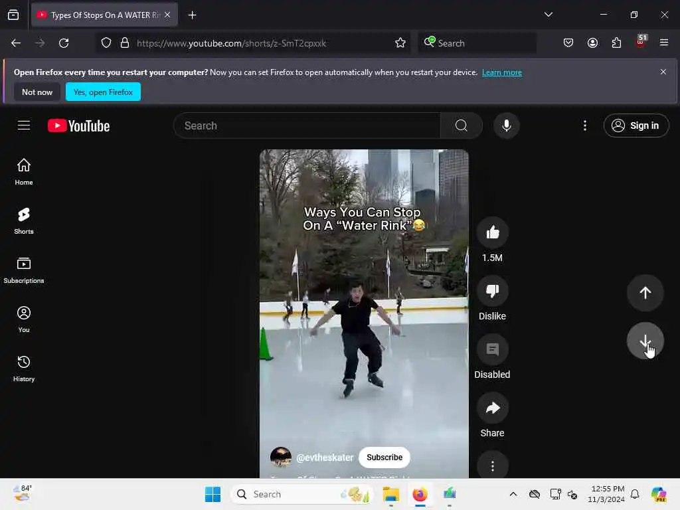Like the Short with the thumbs-up icon
The width and height of the screenshot is (680, 510).
tap(492, 232)
